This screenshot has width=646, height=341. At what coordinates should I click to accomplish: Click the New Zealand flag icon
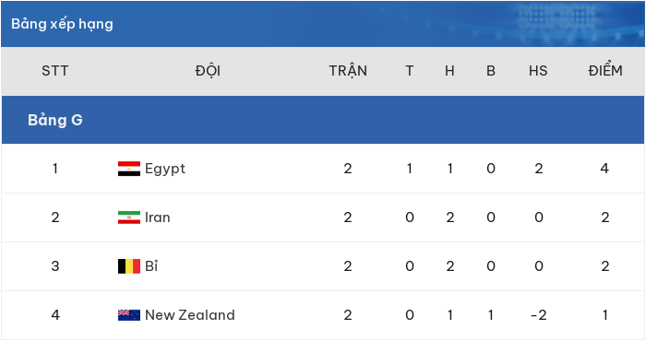(x=129, y=315)
